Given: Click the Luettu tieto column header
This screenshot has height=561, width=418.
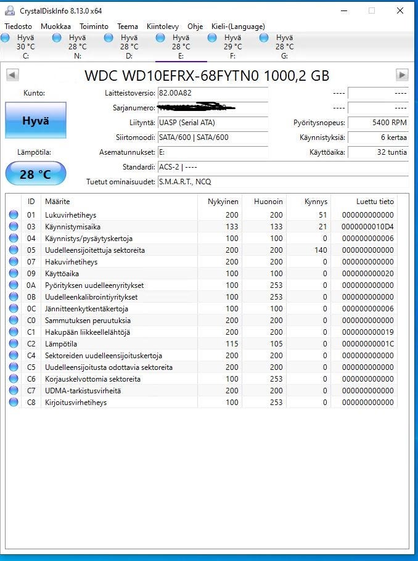Looking at the screenshot, I should 364,202.
